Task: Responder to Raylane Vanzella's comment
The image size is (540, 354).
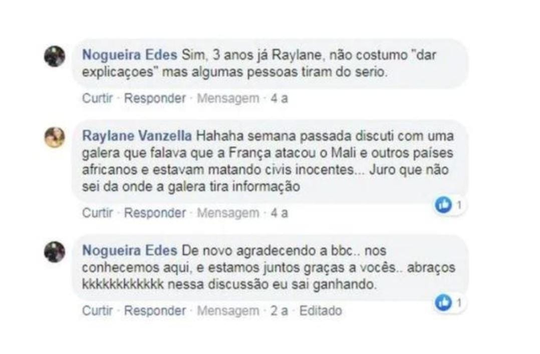Action: pyautogui.click(x=155, y=213)
